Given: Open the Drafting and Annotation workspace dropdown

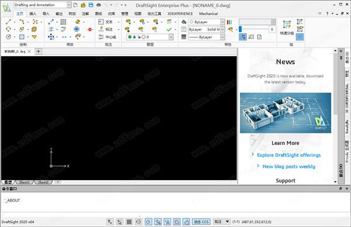Looking at the screenshot, I should (x=69, y=5).
